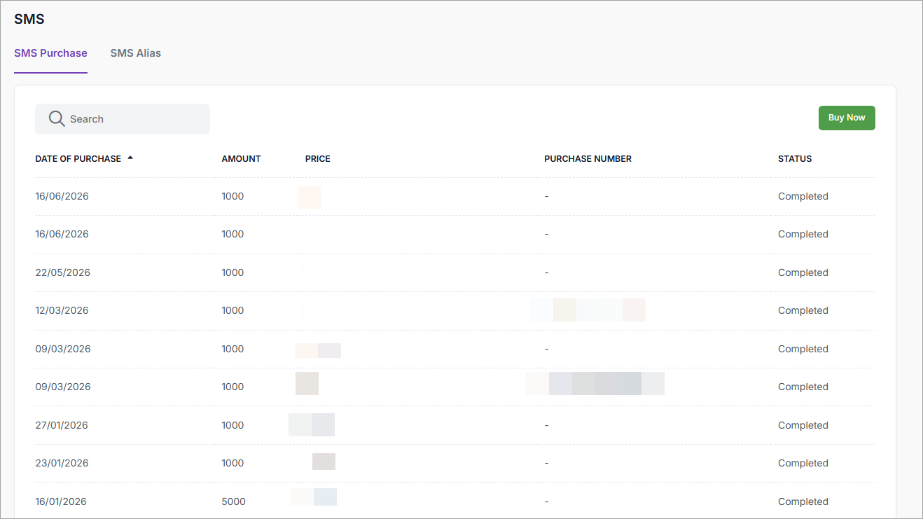Focus the Search input field

(123, 119)
